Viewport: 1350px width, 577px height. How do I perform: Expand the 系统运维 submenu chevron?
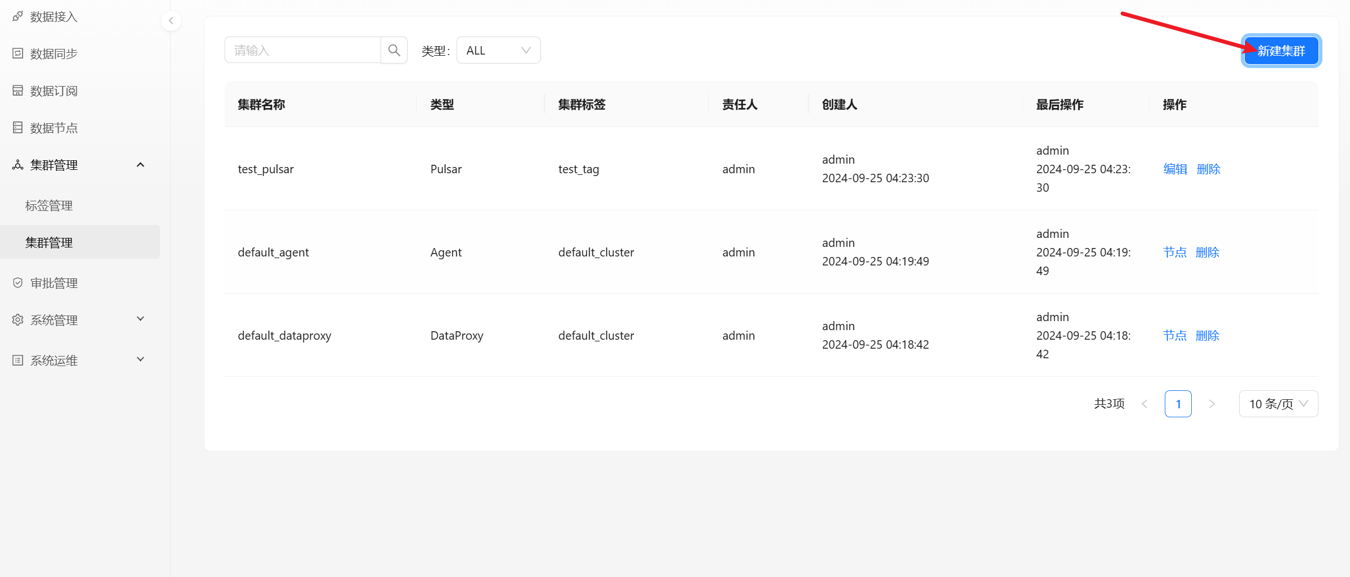point(141,359)
